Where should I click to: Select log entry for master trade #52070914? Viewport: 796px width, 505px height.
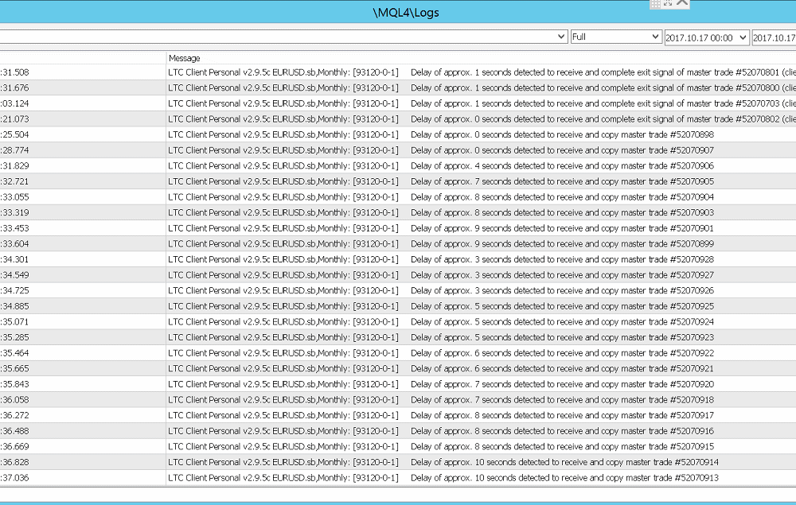398,462
